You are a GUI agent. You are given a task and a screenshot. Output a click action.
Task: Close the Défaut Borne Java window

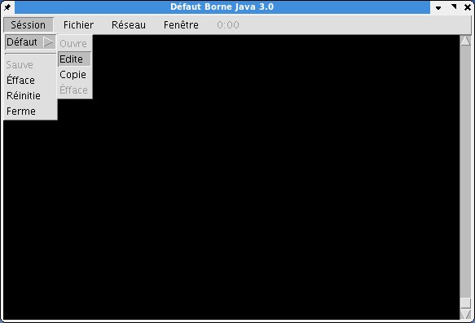click(468, 7)
